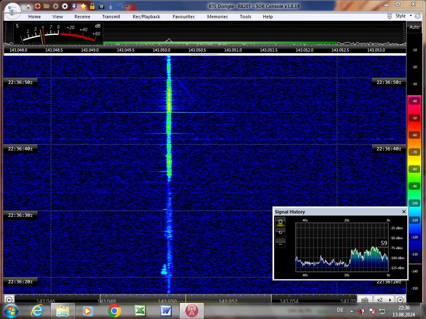The width and height of the screenshot is (426, 319).
Task: Open the Signal History more options button
Action: pyautogui.click(x=280, y=243)
